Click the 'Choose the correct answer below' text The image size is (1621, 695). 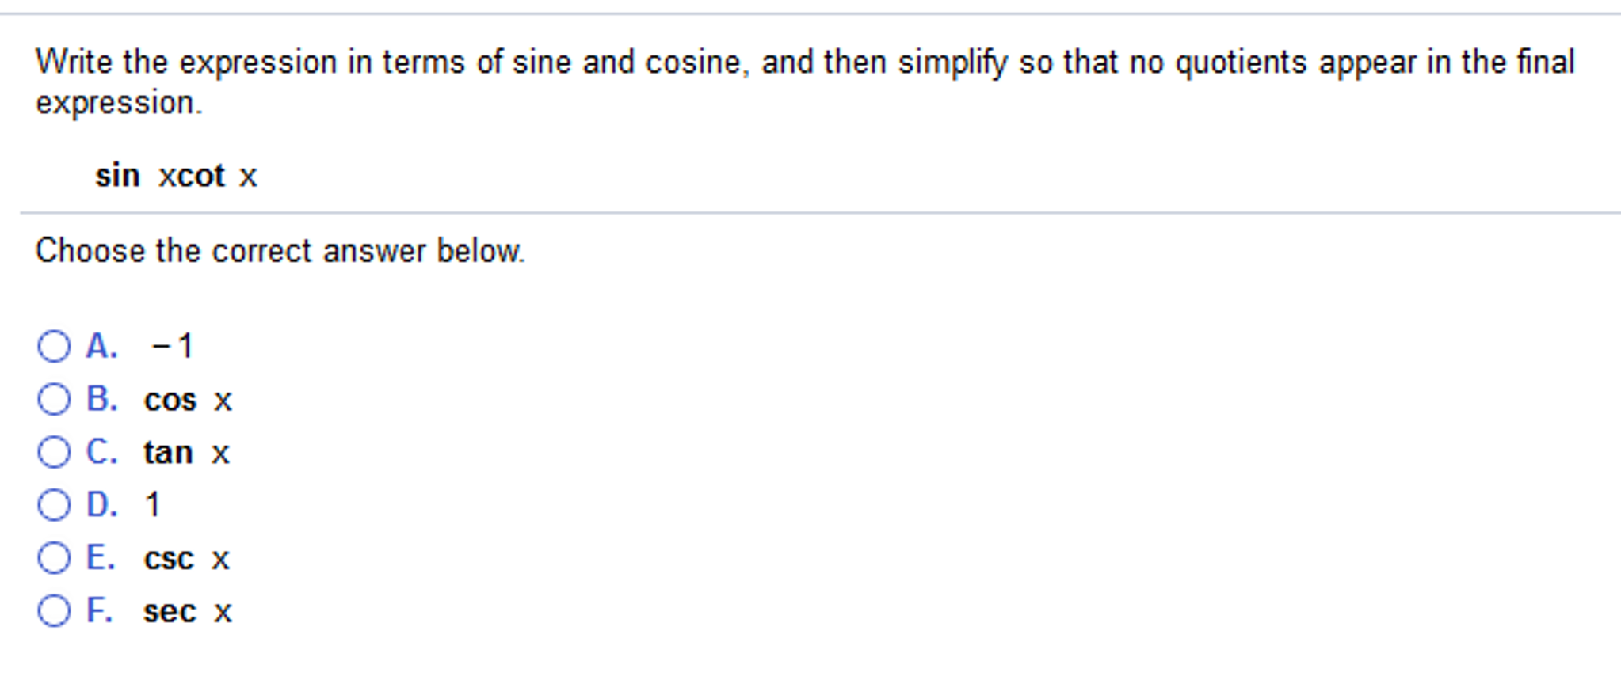coord(280,251)
